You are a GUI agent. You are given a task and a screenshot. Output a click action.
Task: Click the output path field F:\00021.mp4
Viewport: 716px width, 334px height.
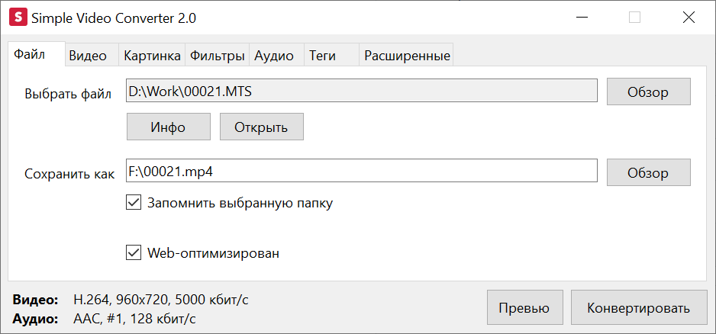pyautogui.click(x=362, y=171)
